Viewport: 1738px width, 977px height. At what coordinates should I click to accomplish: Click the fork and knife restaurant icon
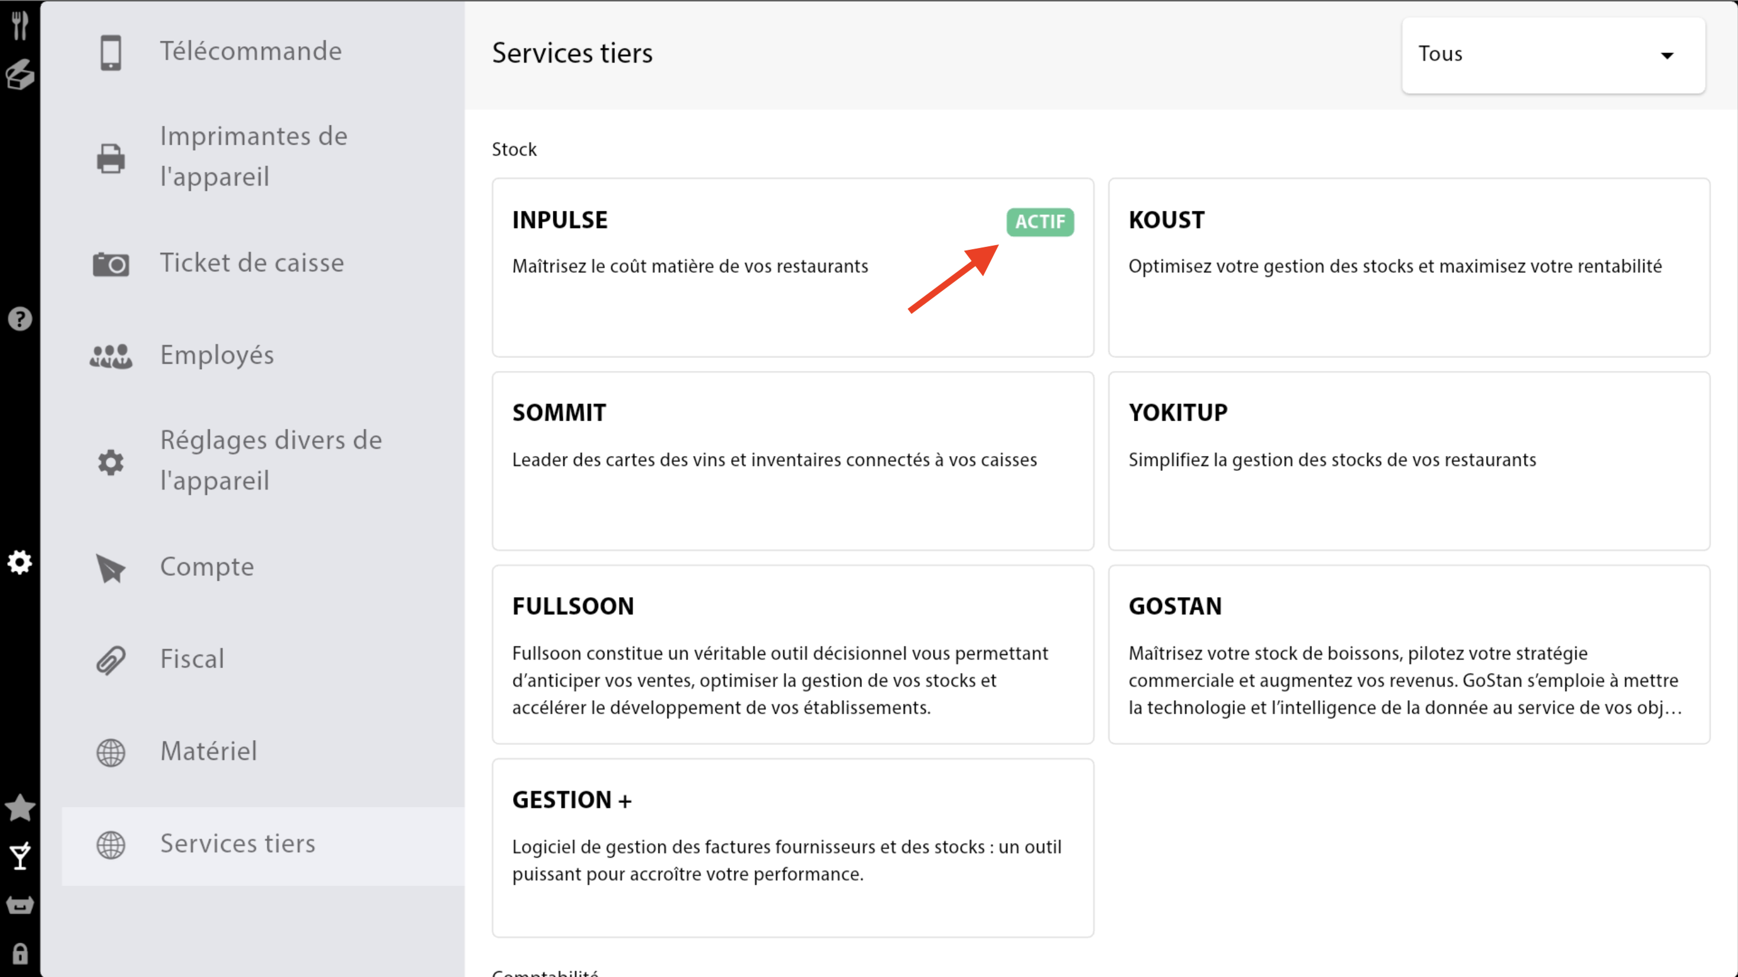pyautogui.click(x=20, y=25)
